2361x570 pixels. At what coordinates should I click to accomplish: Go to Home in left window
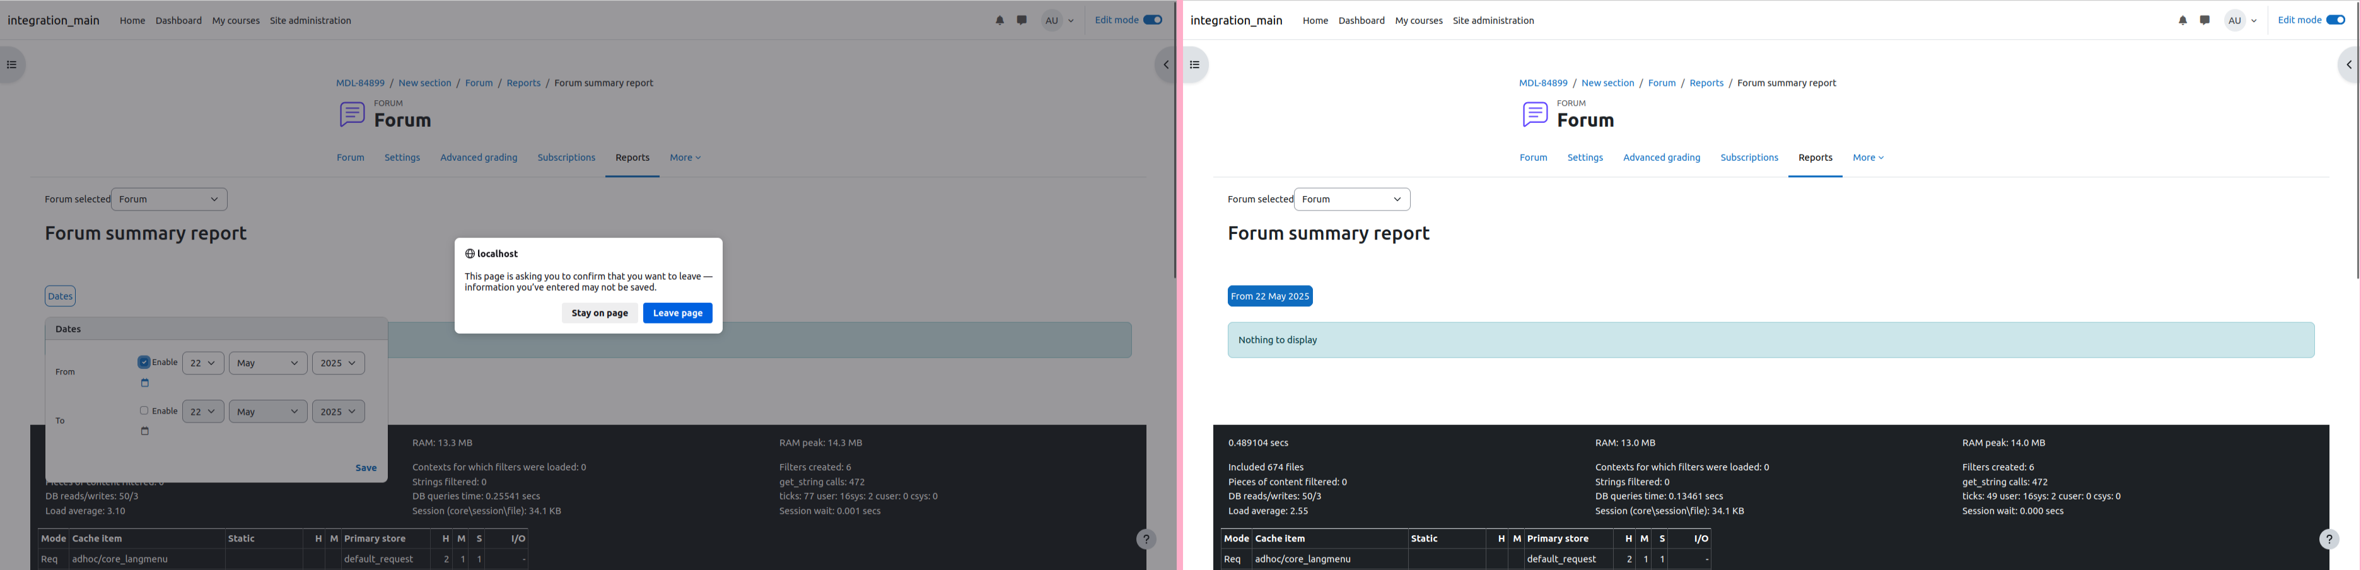tap(132, 21)
